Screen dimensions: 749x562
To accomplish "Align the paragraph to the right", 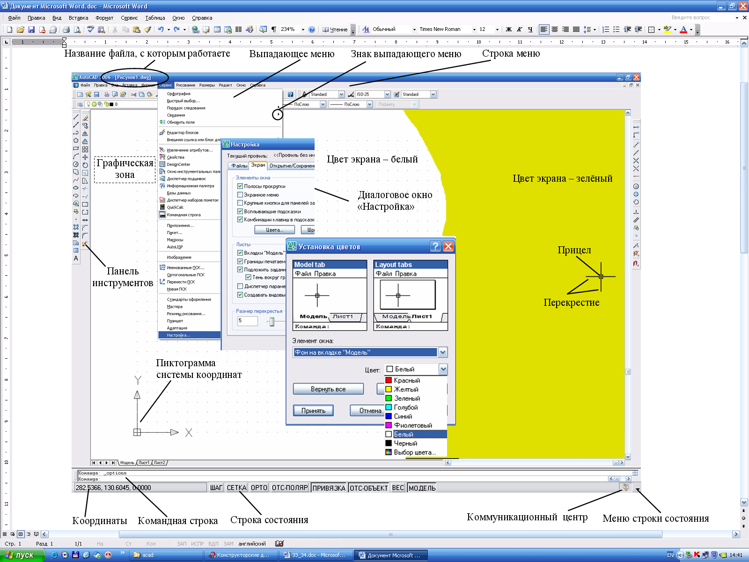I will [565, 30].
